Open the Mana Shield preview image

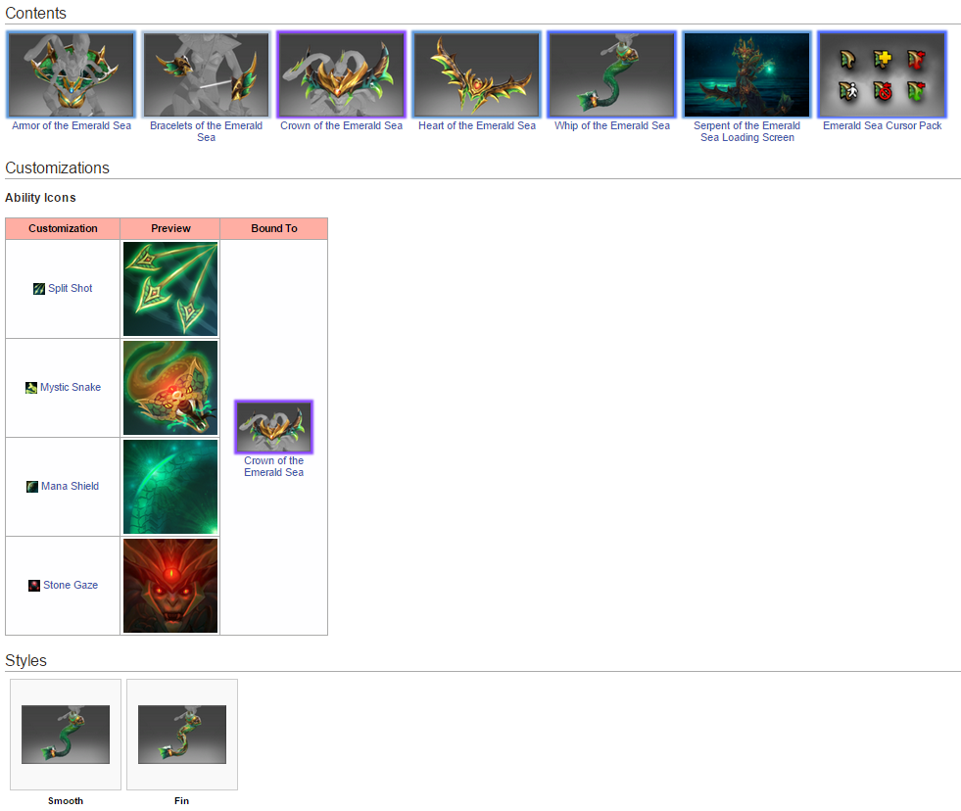pyautogui.click(x=170, y=487)
